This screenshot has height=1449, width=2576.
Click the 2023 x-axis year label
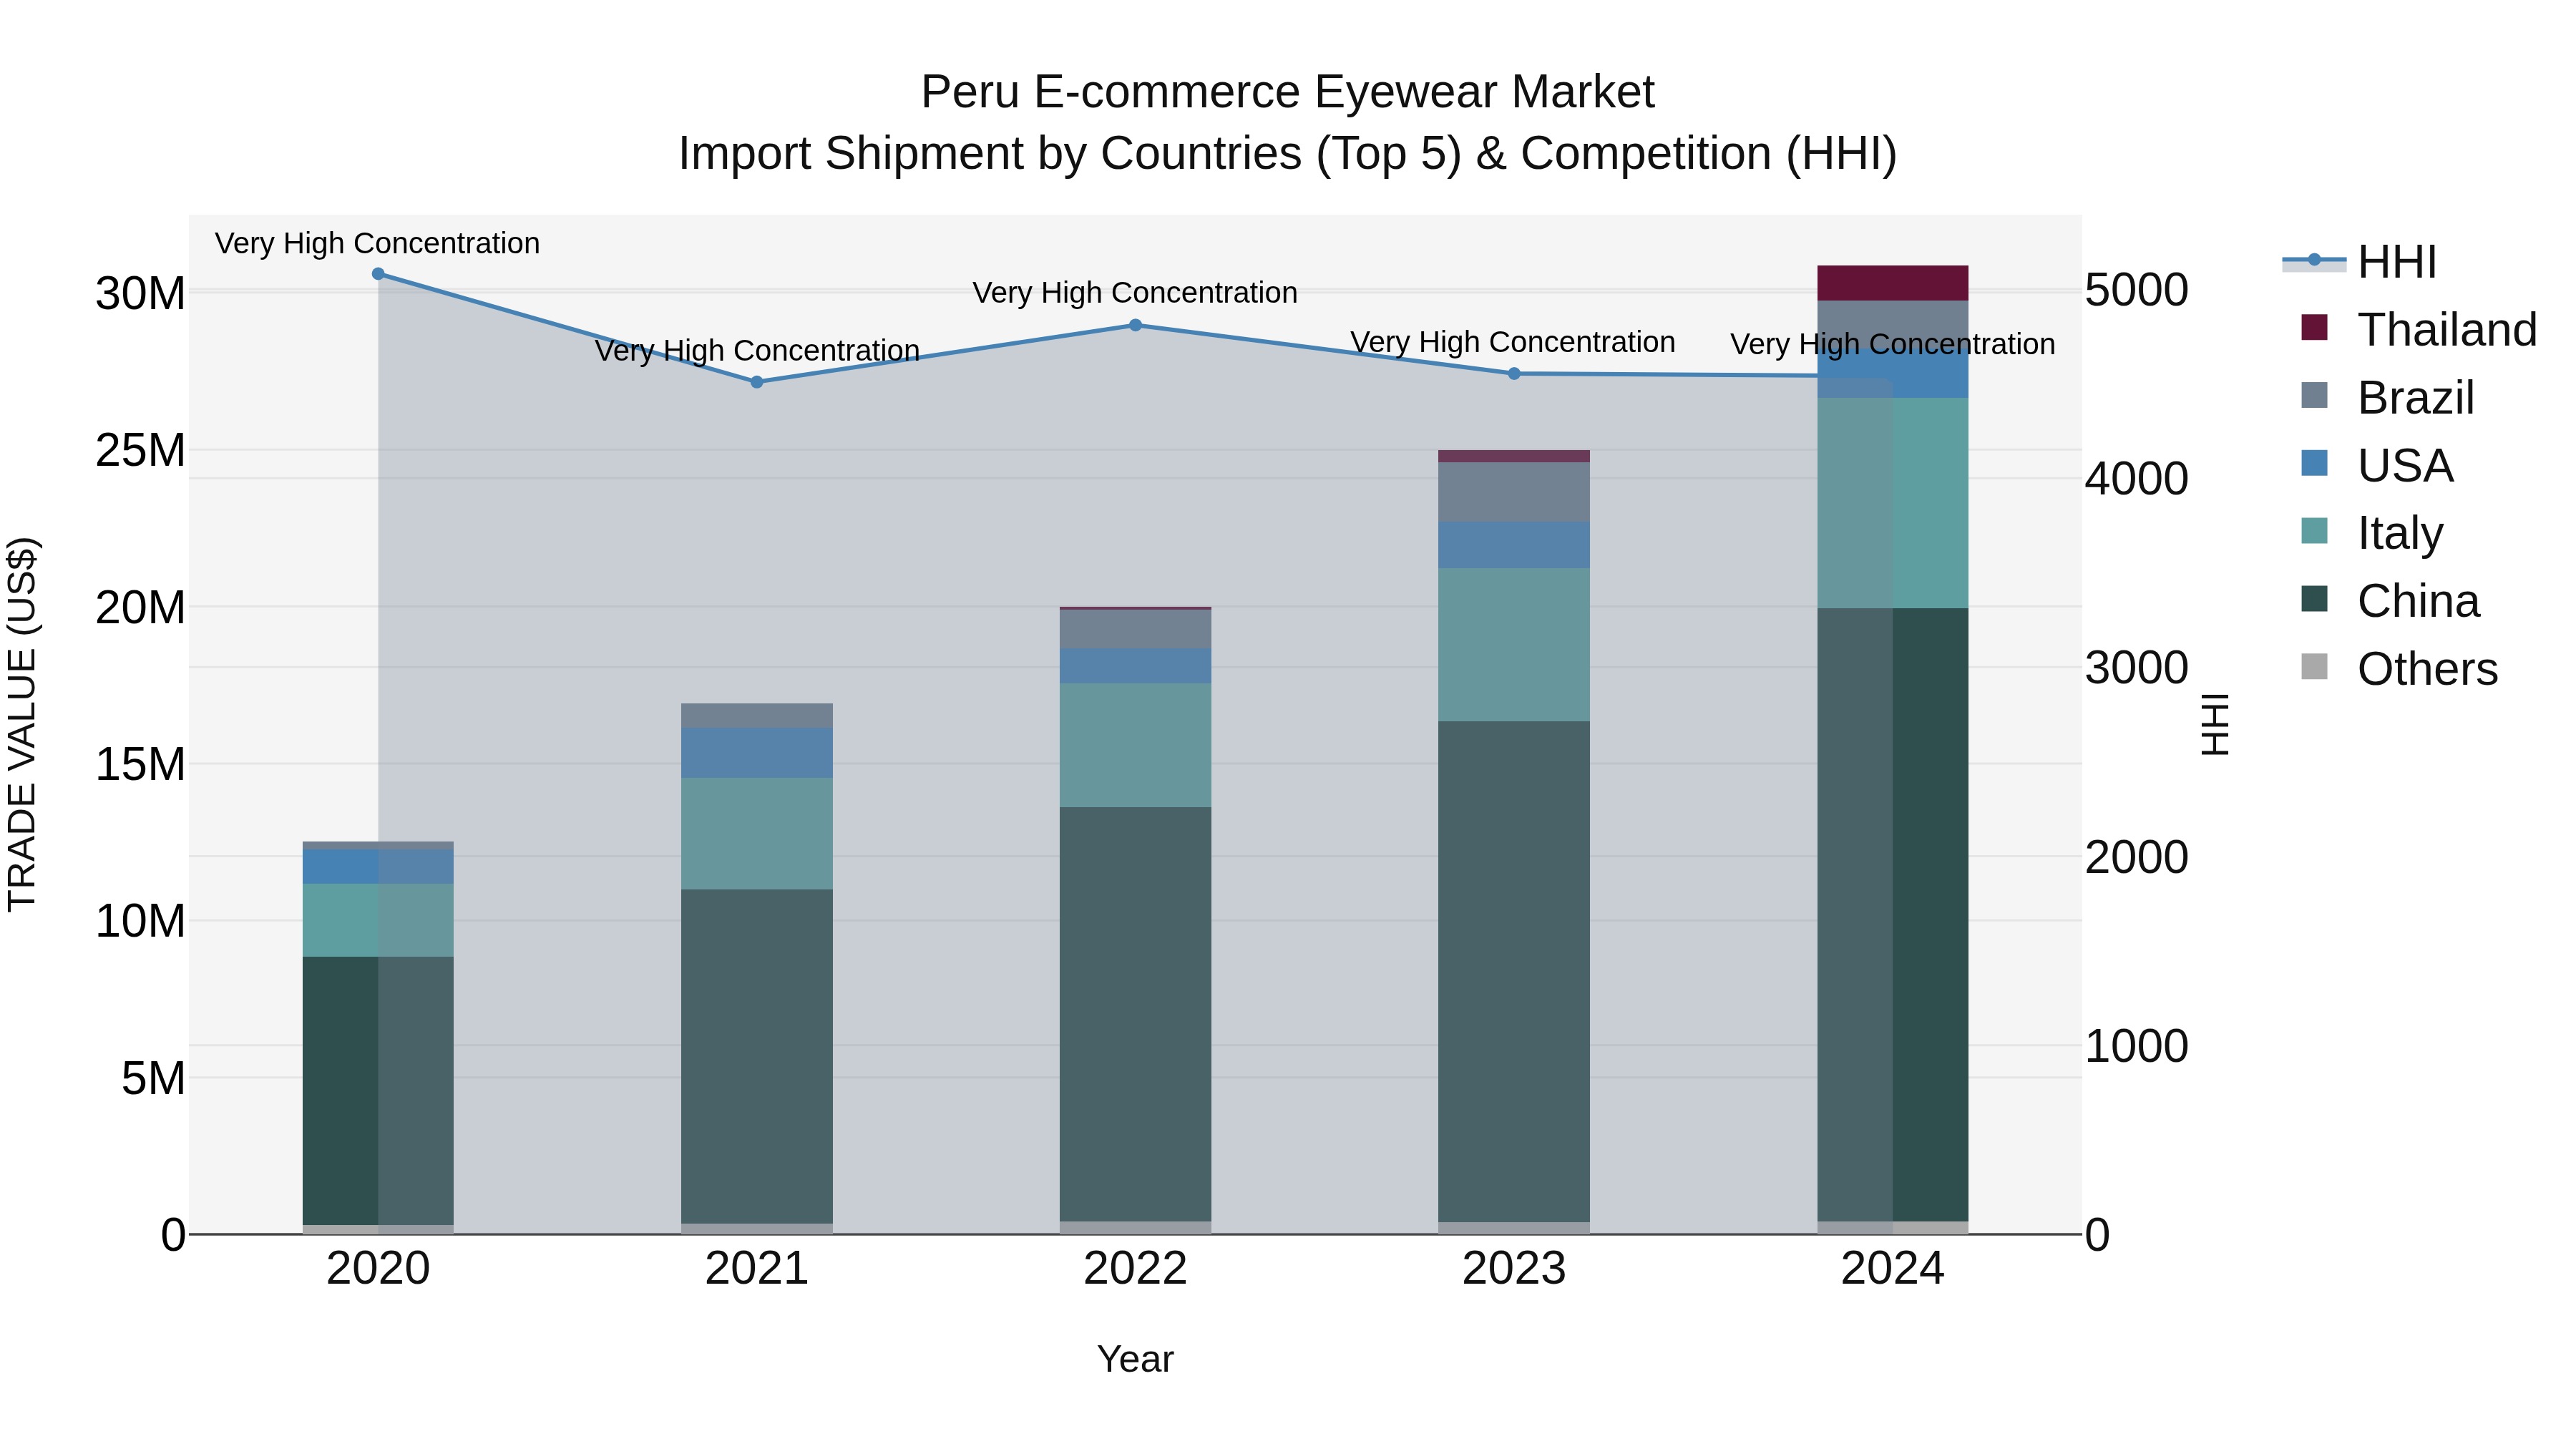1514,1269
